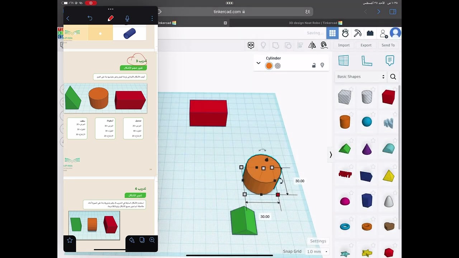The width and height of the screenshot is (459, 258).
Task: Toggle the red pen in notes app
Action: (110, 18)
